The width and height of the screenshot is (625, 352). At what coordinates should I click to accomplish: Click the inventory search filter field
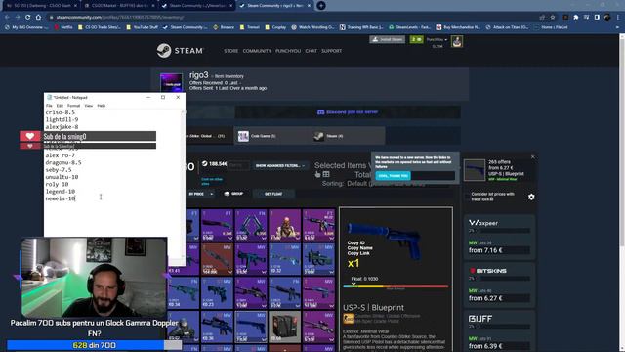(x=239, y=165)
